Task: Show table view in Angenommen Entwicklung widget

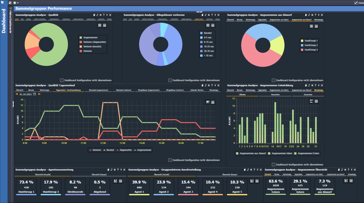Action: pyautogui.click(x=316, y=101)
